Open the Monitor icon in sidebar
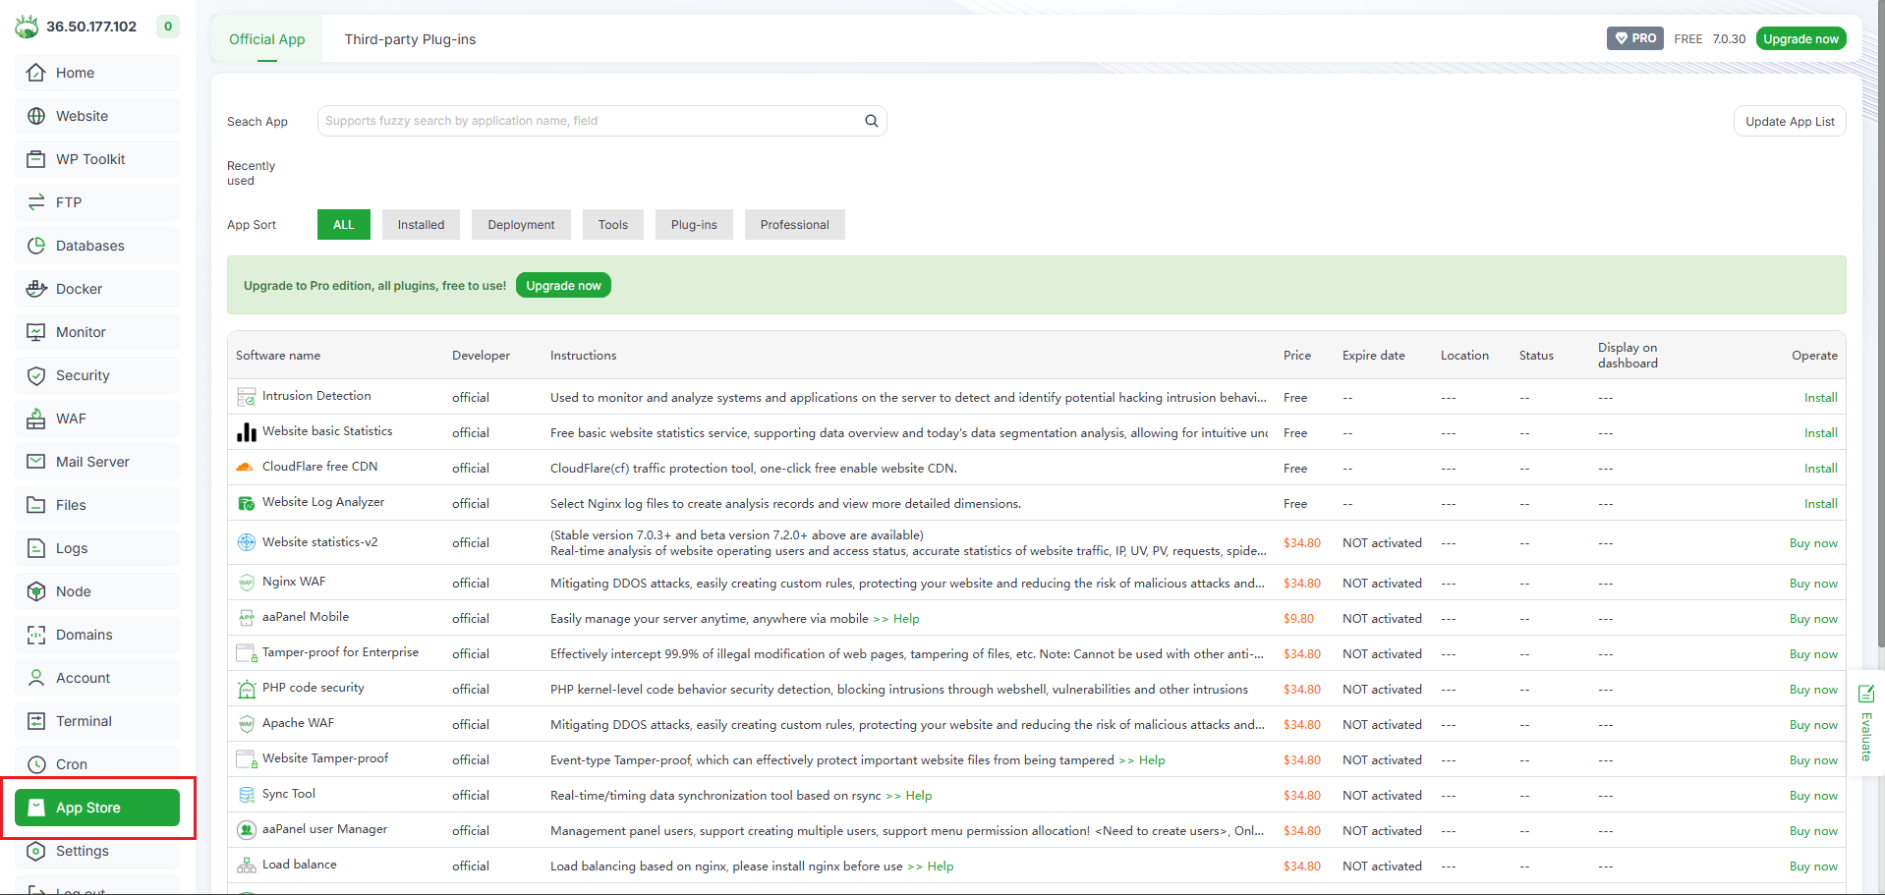Viewport: 1885px width, 895px height. [x=36, y=332]
